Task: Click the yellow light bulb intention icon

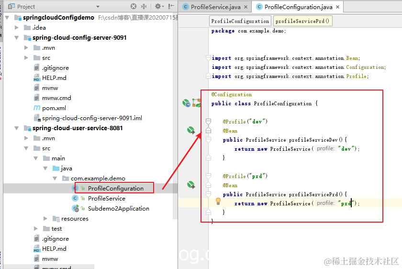Action: click(x=218, y=202)
